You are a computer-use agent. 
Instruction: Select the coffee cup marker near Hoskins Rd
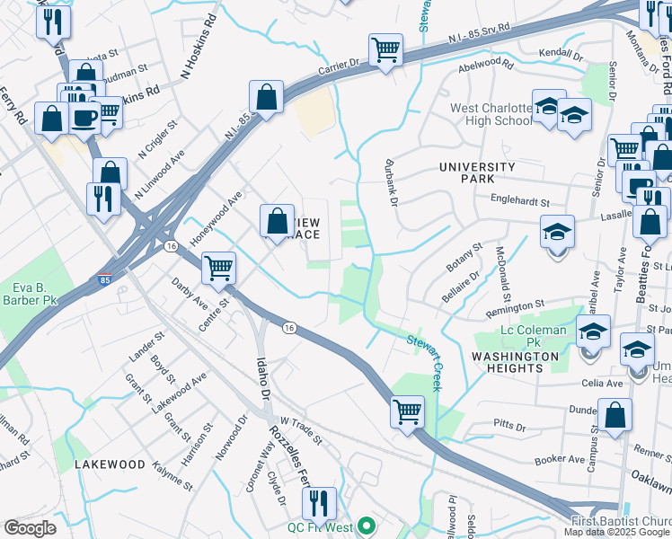[84, 119]
